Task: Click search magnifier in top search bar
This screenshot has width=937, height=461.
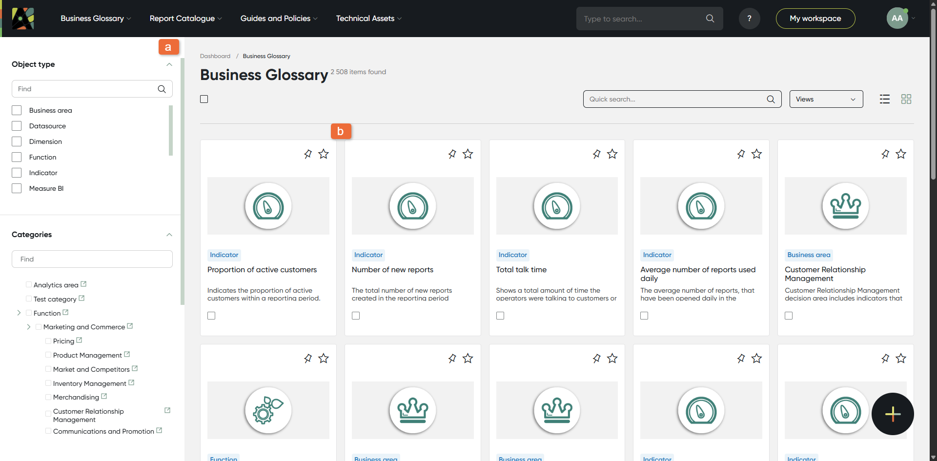Action: coord(710,19)
